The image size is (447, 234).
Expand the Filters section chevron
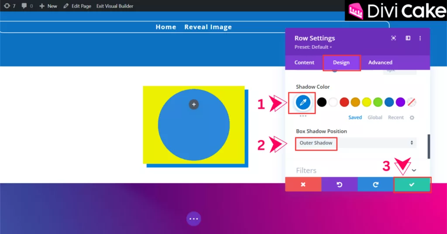click(x=414, y=170)
